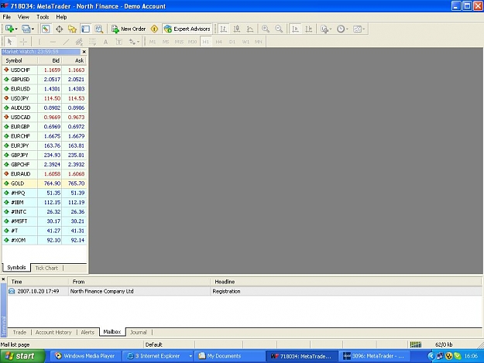Image resolution: width=484 pixels, height=363 pixels.
Task: Switch to Windows Media Player in taskbar
Action: [84, 356]
